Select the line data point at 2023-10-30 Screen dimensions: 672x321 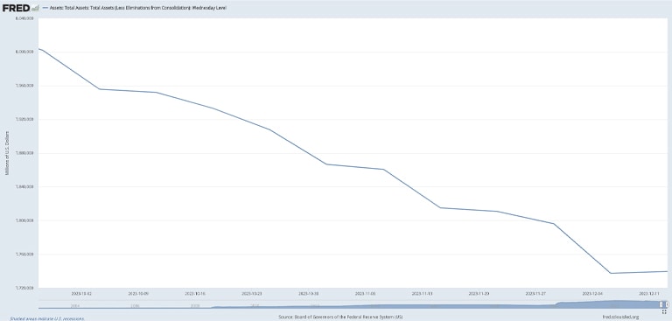[x=326, y=164]
